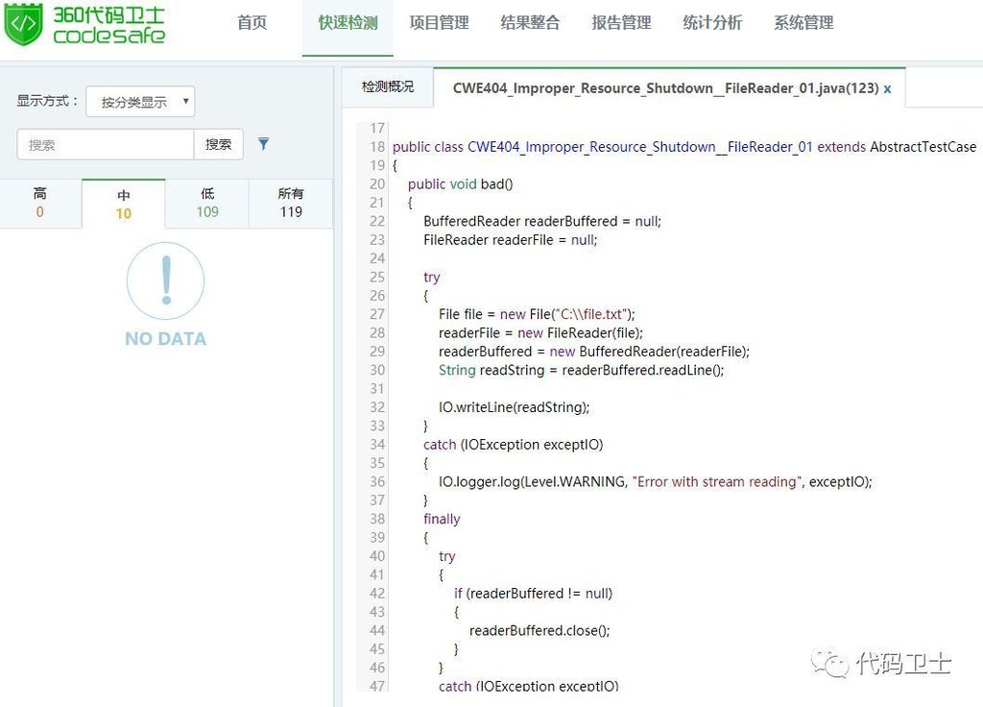Close the FileReader_01.java tab with x
The height and width of the screenshot is (707, 983).
pyautogui.click(x=887, y=88)
